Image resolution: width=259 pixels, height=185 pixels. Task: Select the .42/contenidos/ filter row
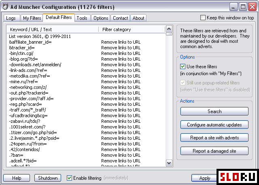[x=86, y=149]
